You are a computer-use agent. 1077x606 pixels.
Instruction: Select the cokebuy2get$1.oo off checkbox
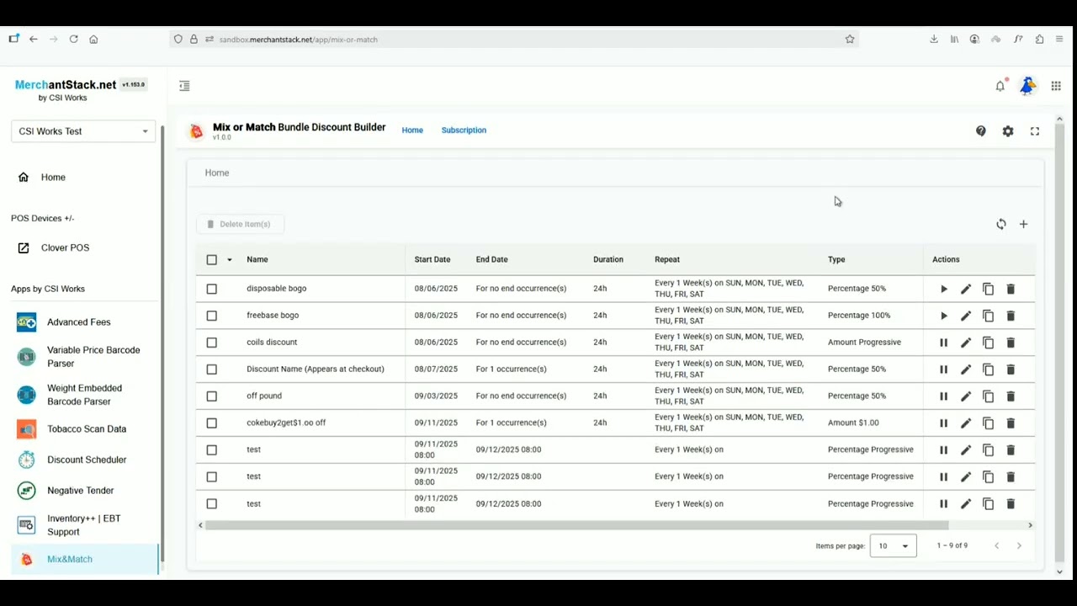(x=211, y=423)
